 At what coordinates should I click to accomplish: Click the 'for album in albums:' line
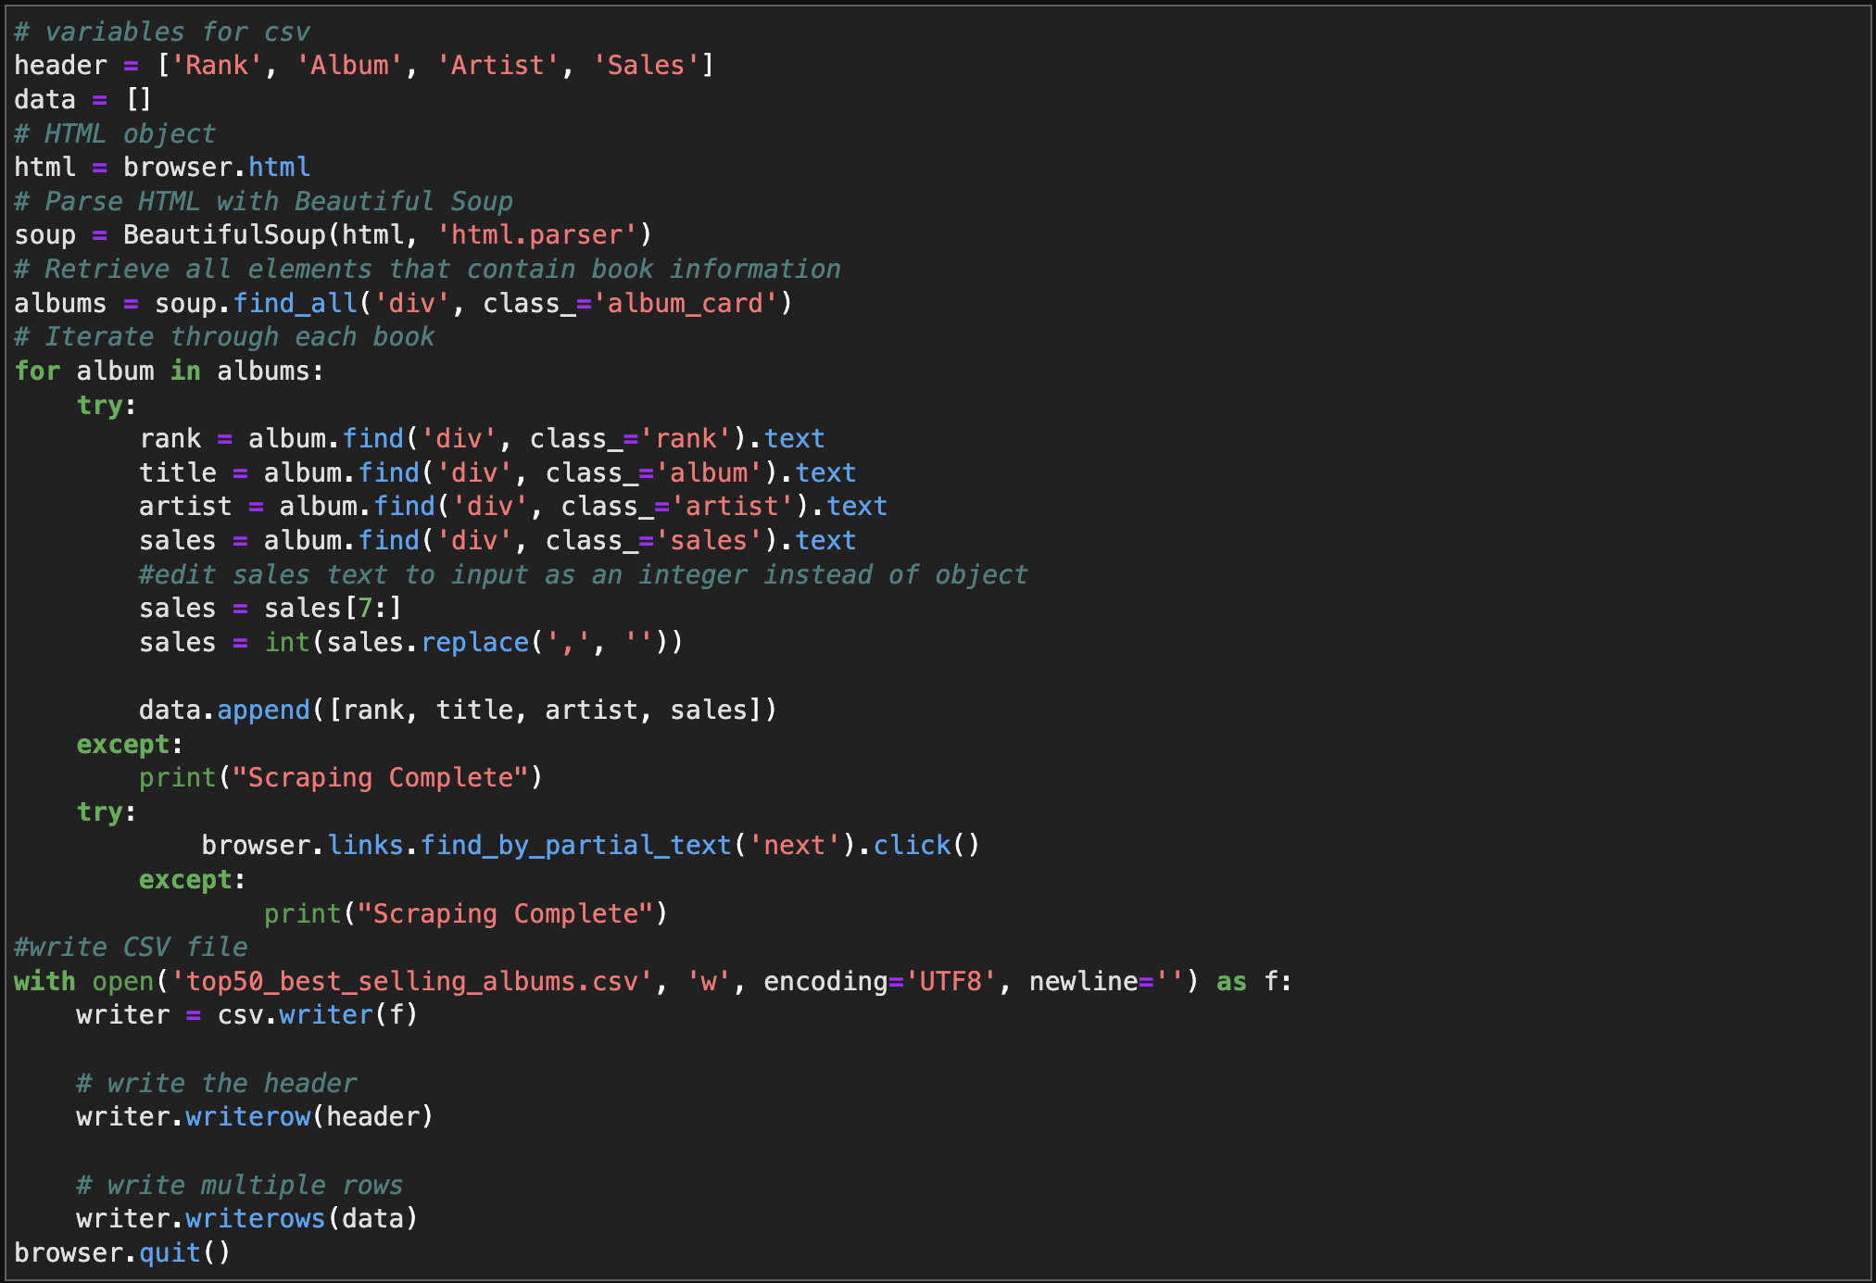point(170,371)
